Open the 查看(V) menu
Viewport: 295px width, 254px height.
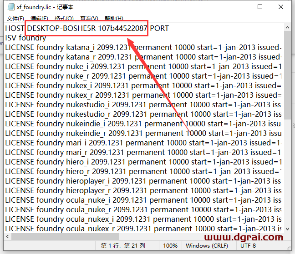point(89,18)
